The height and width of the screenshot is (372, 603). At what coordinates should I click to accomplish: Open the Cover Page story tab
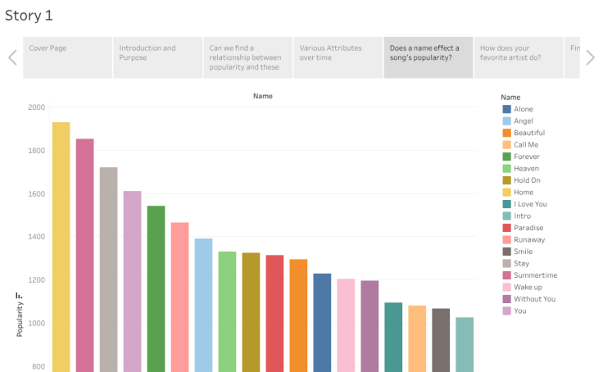[67, 57]
